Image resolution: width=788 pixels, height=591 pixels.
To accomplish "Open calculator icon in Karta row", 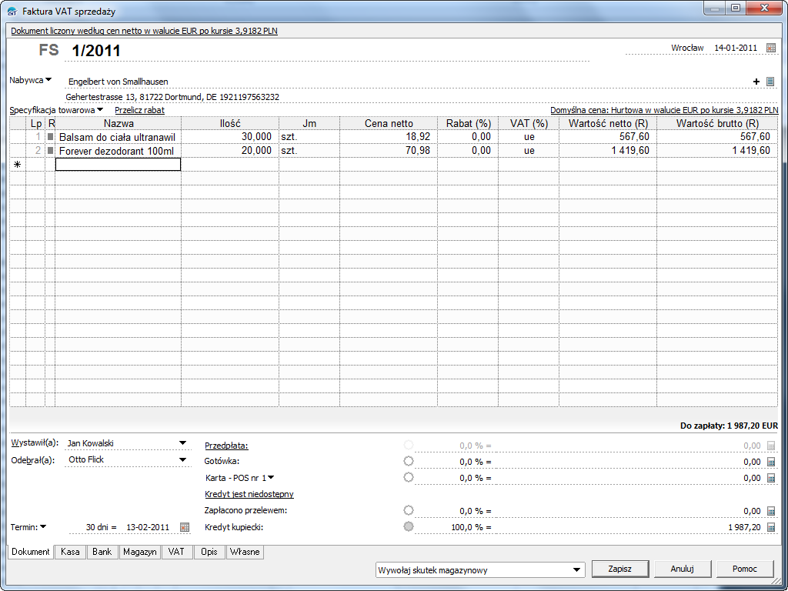I will pyautogui.click(x=770, y=478).
